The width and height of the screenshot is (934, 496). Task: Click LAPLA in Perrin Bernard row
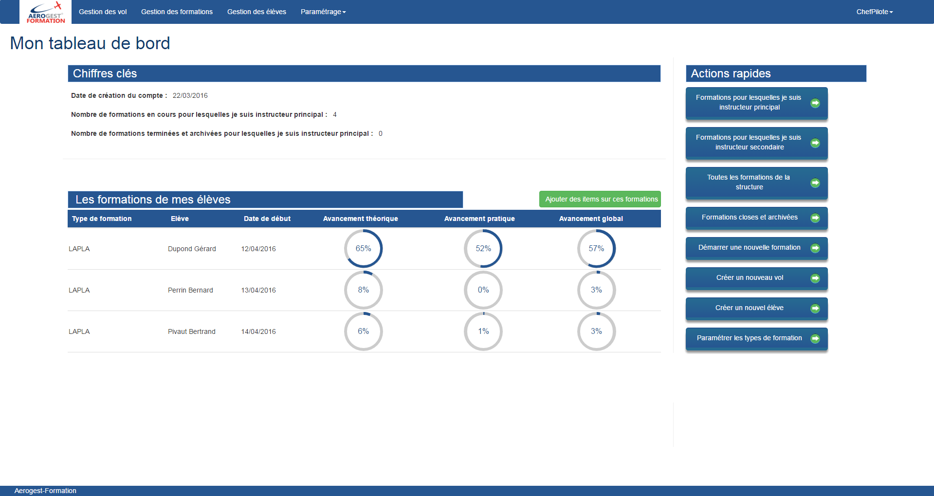tap(79, 290)
